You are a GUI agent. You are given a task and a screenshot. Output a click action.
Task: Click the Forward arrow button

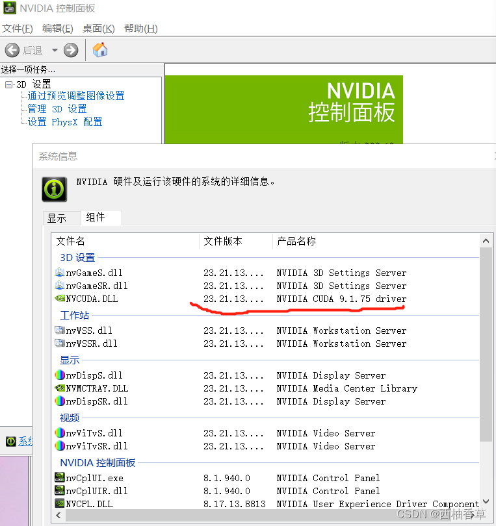pos(71,50)
